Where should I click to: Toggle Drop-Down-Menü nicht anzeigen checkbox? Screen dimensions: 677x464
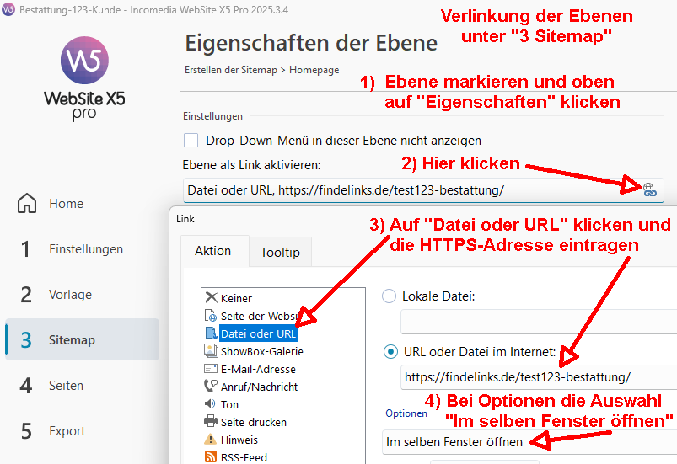[191, 141]
